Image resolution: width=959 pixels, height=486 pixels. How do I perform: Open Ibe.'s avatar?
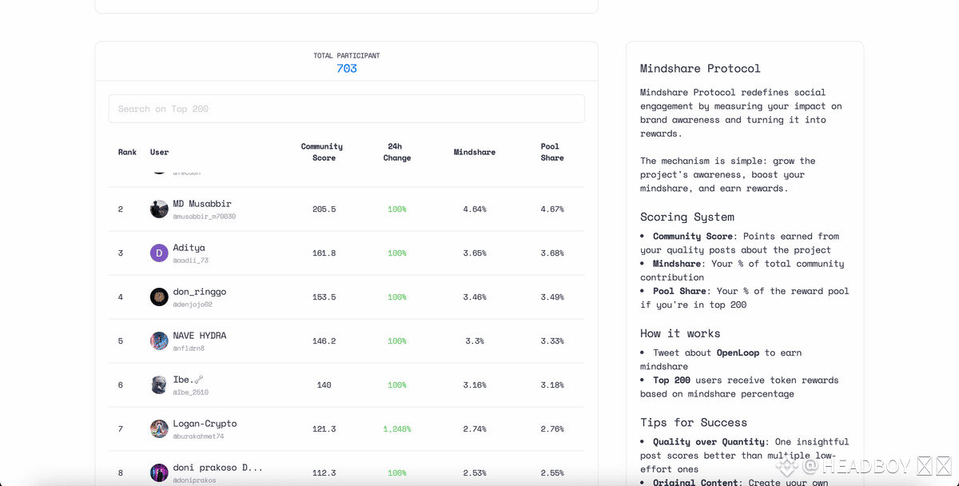[159, 385]
